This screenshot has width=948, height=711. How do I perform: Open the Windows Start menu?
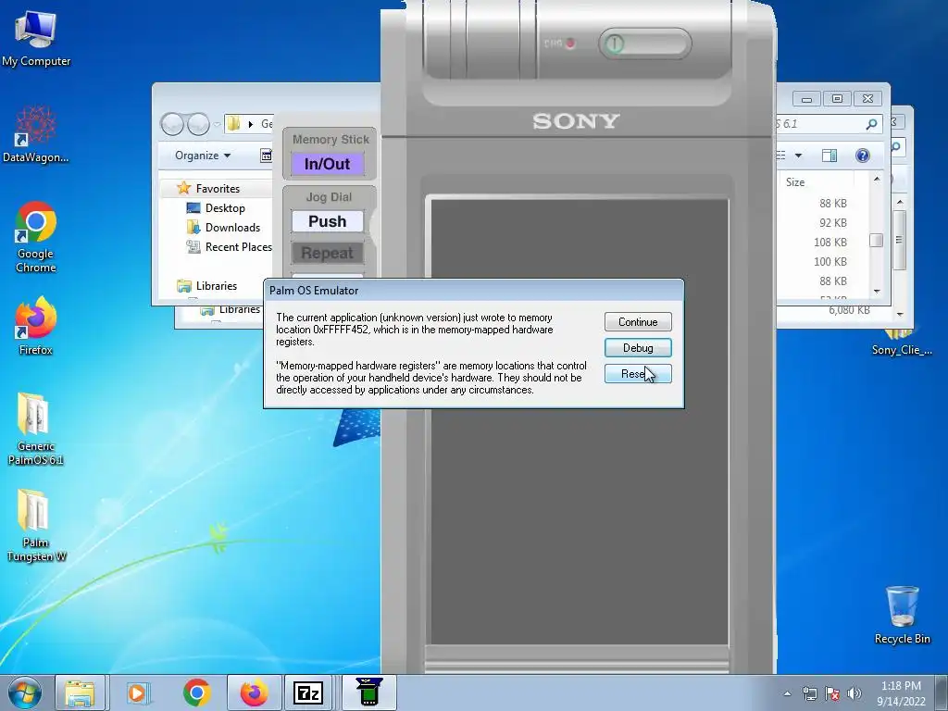point(25,692)
